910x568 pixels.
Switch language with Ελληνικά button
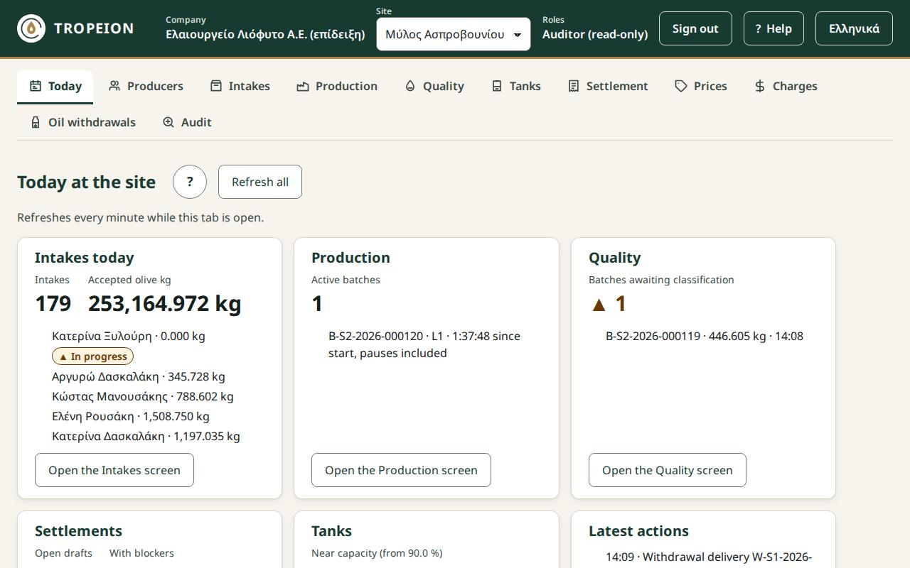click(854, 28)
